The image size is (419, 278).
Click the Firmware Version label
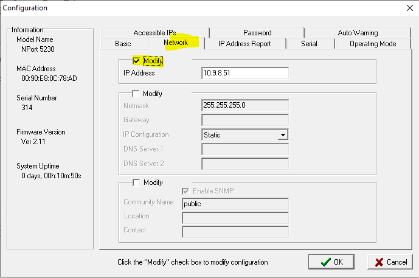(41, 132)
